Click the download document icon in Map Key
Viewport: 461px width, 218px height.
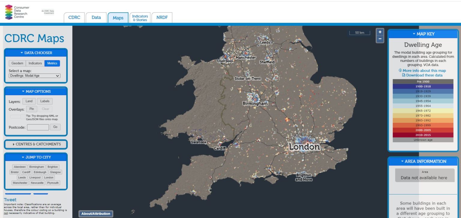pyautogui.click(x=404, y=75)
